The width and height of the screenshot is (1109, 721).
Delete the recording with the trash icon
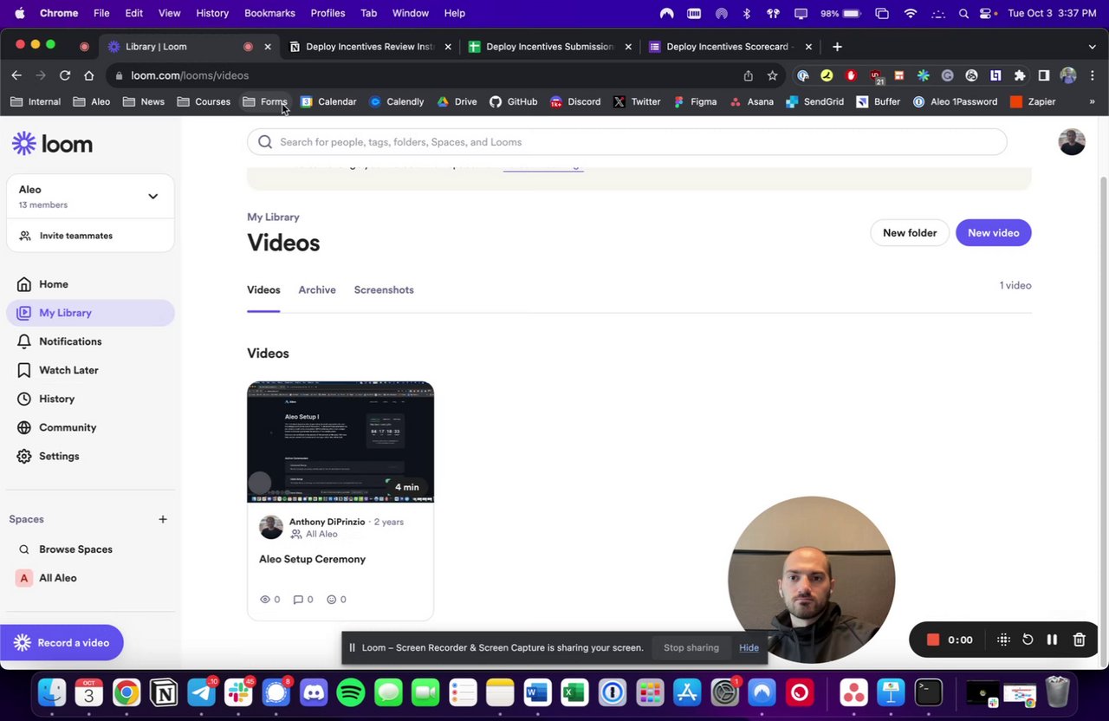pyautogui.click(x=1080, y=640)
